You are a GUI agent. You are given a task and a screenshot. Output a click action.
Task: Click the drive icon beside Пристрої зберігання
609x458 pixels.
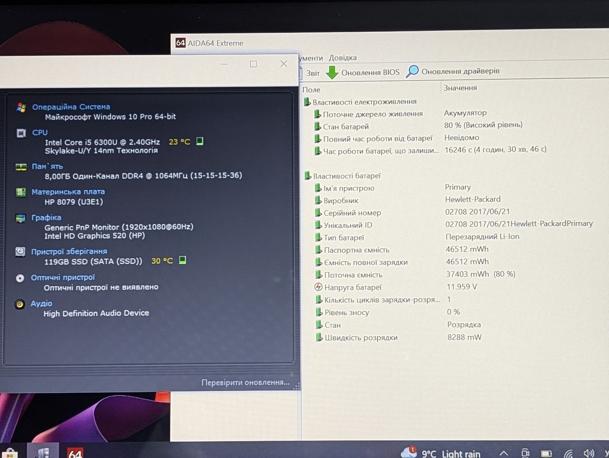(20, 252)
